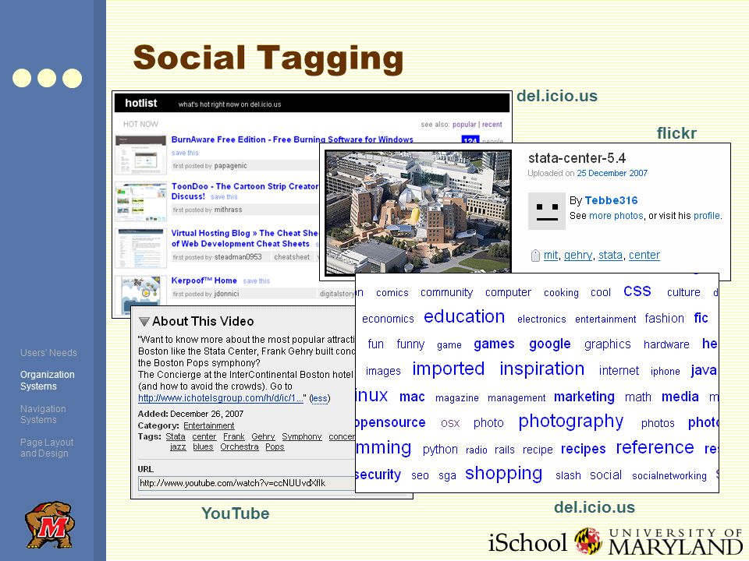Click the Tebbe316 username link

(x=611, y=200)
